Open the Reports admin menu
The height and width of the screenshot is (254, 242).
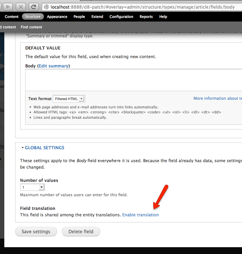(x=146, y=17)
